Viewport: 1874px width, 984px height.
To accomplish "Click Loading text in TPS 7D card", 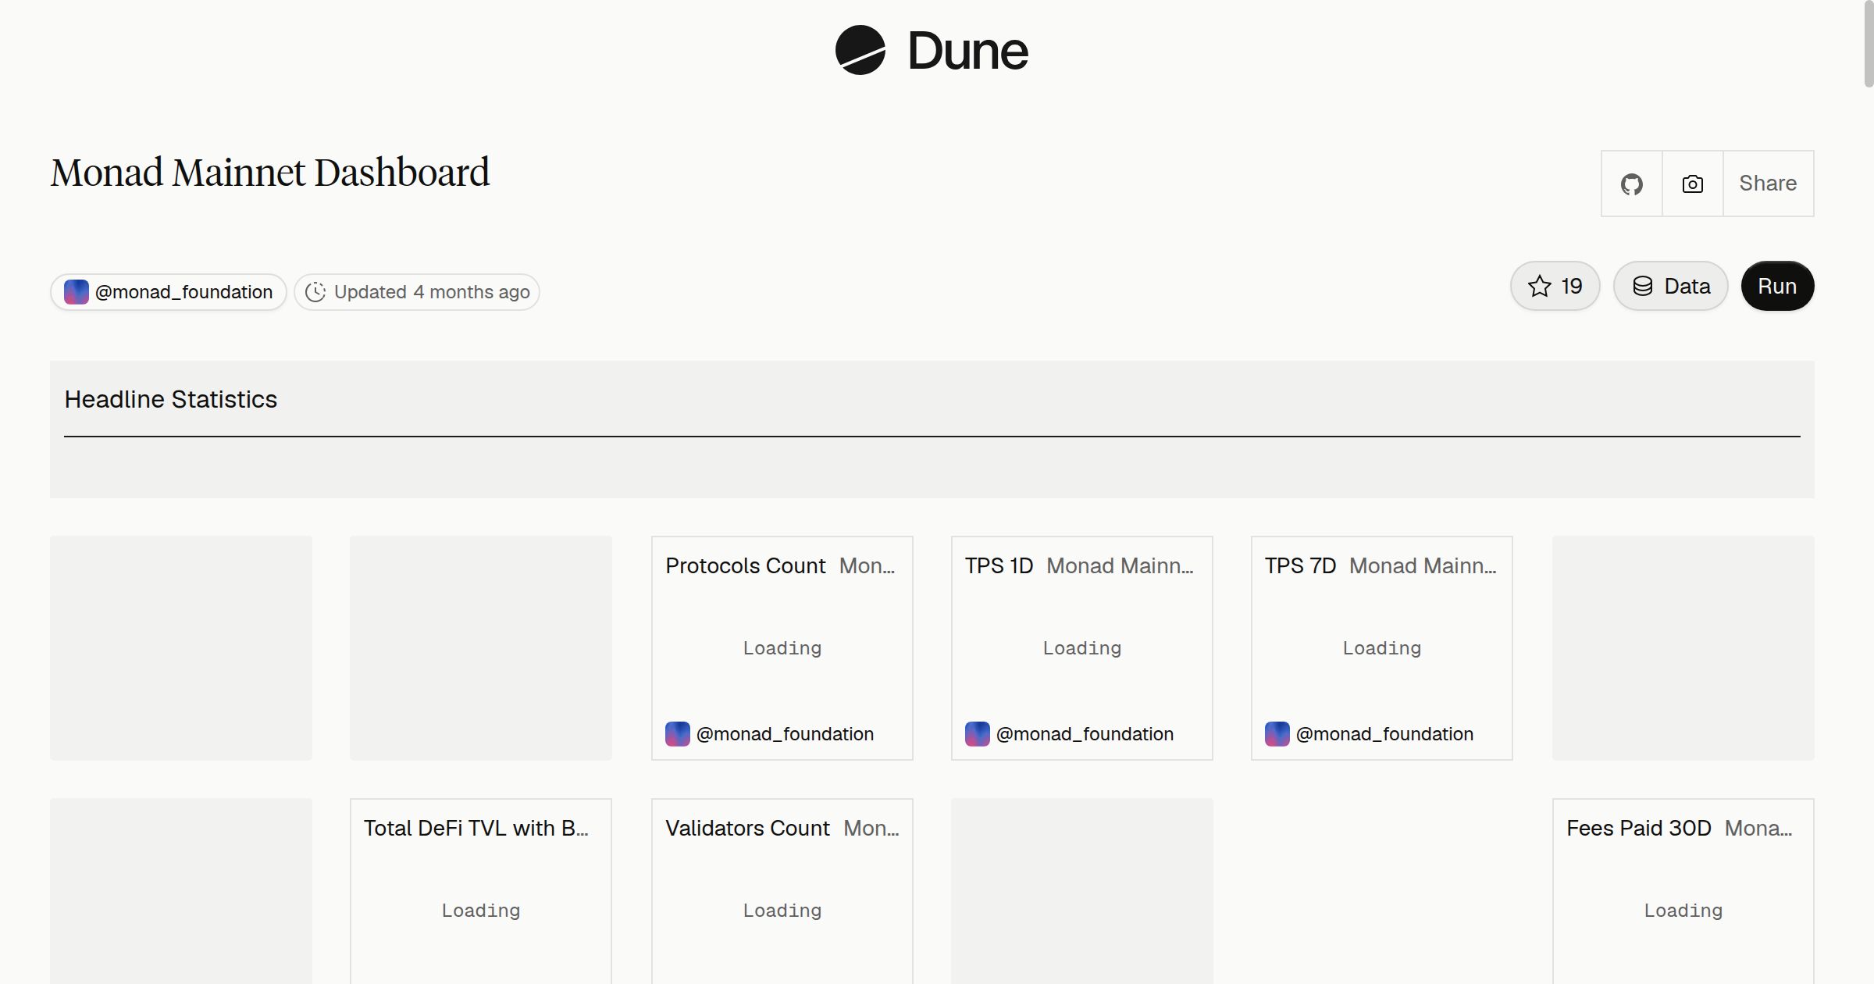I will pyautogui.click(x=1381, y=648).
